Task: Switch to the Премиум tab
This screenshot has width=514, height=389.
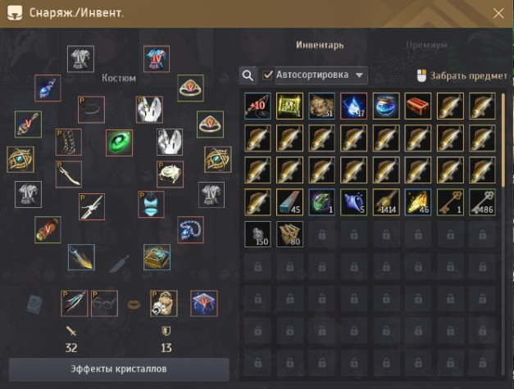Action: tap(426, 45)
